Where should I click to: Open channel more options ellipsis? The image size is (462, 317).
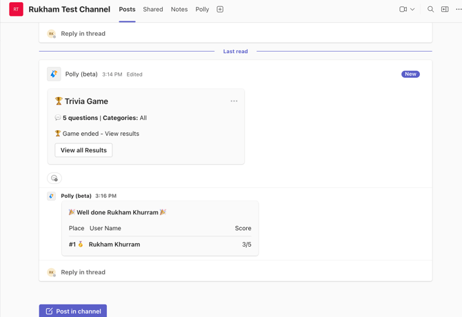(458, 10)
